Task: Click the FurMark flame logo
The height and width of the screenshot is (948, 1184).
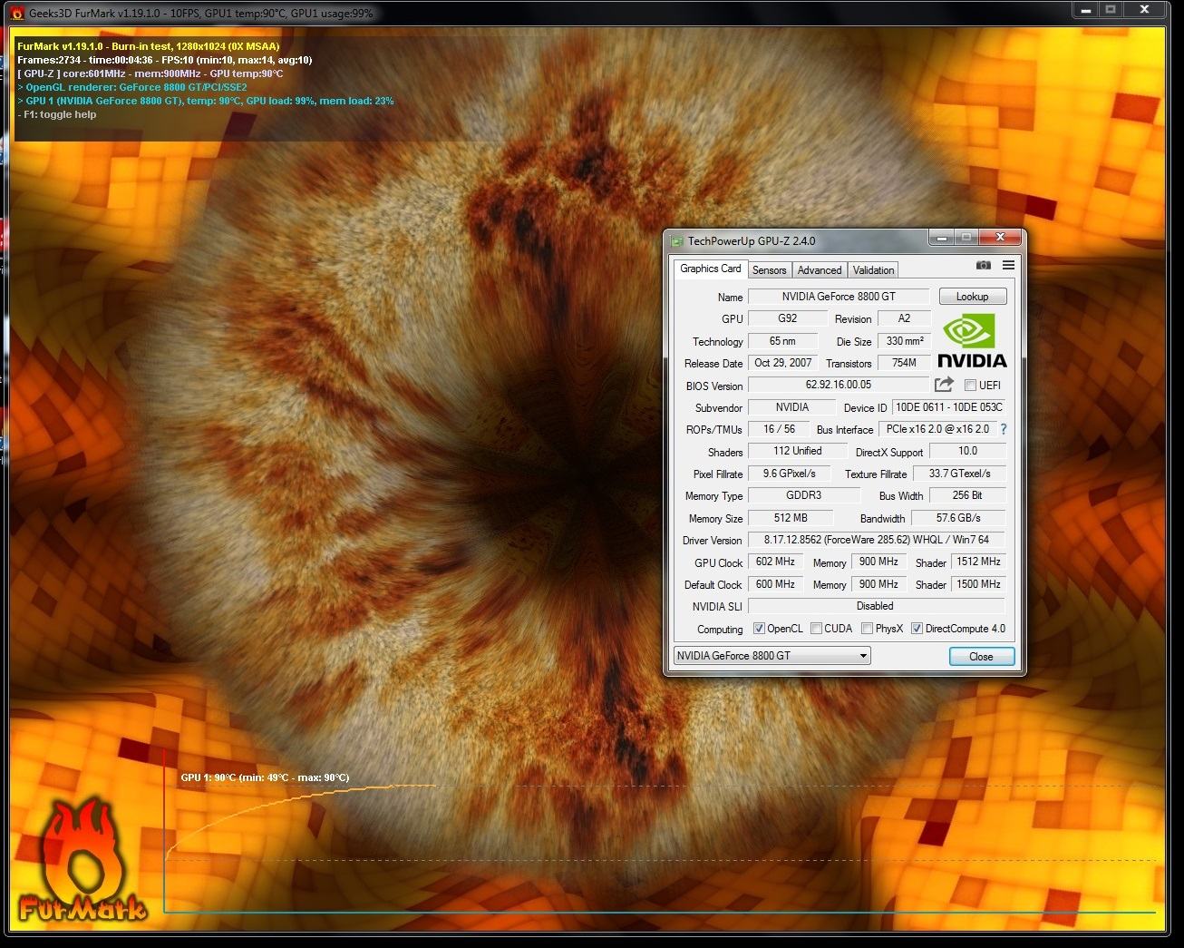Action: point(82,860)
